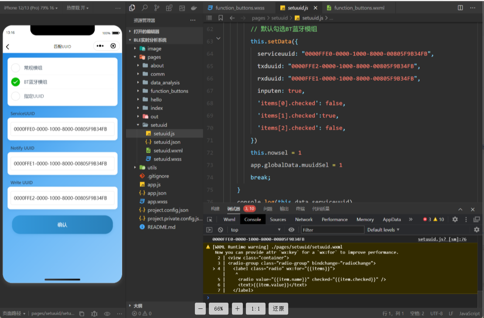
Task: Click the 确认 confirm button
Action: (x=62, y=225)
